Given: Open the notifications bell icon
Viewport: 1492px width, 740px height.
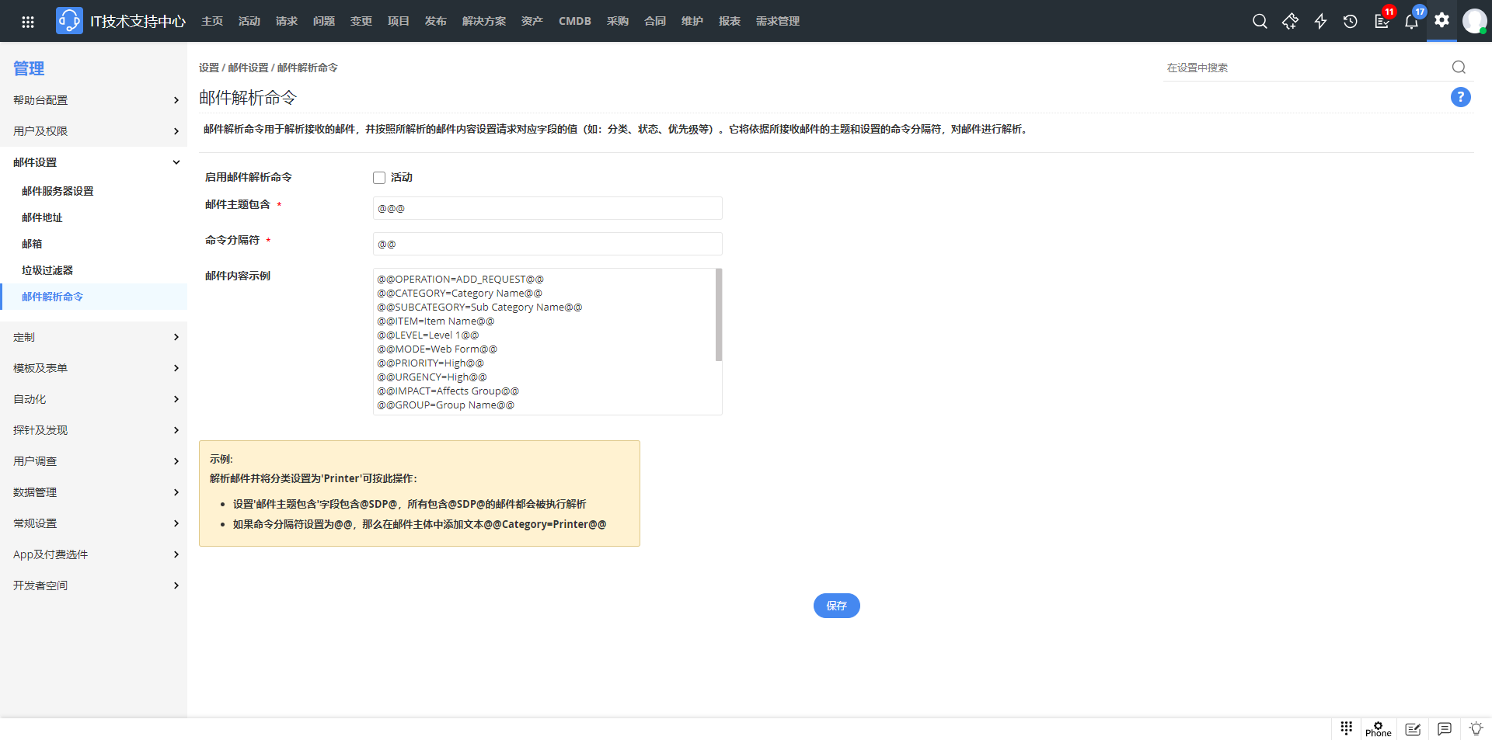Looking at the screenshot, I should 1411,22.
